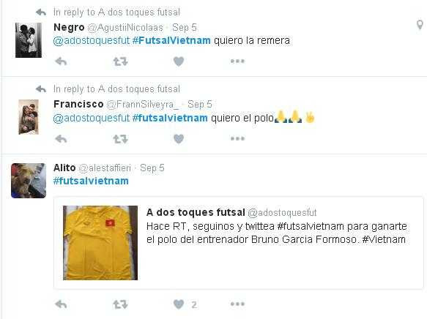Open more options on Francisco's tweet
The image size is (427, 319).
(x=237, y=139)
